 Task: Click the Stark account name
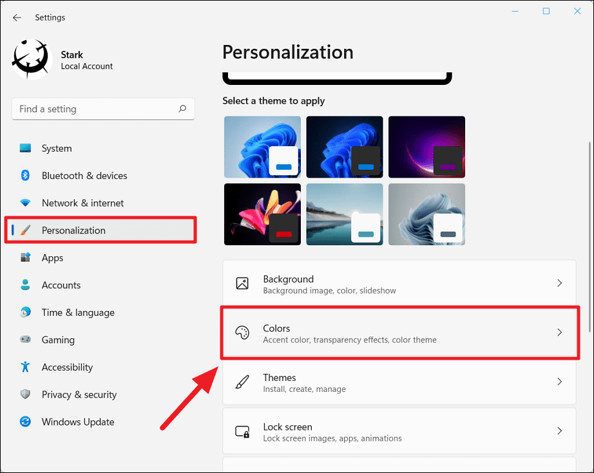[72, 55]
